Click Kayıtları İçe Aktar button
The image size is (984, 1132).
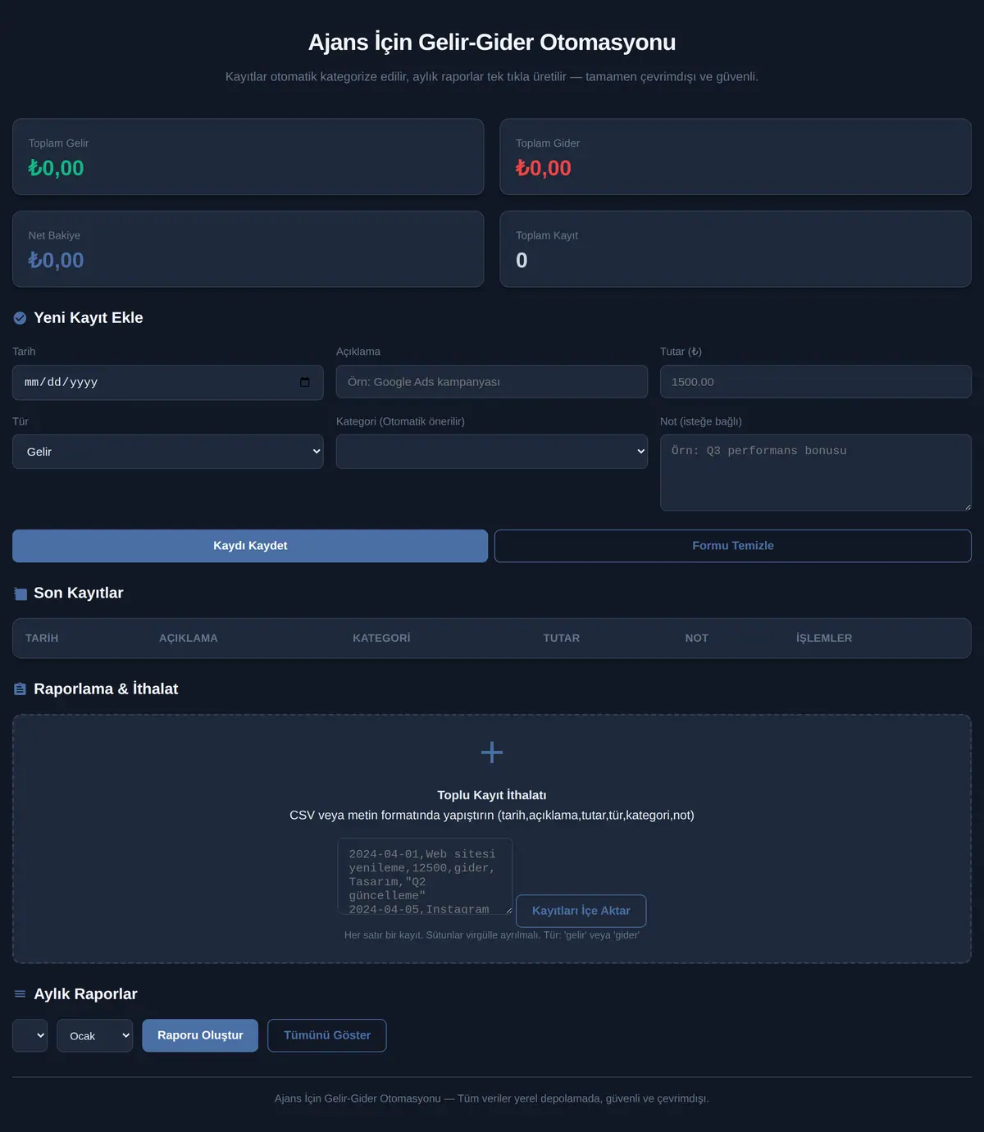click(581, 911)
